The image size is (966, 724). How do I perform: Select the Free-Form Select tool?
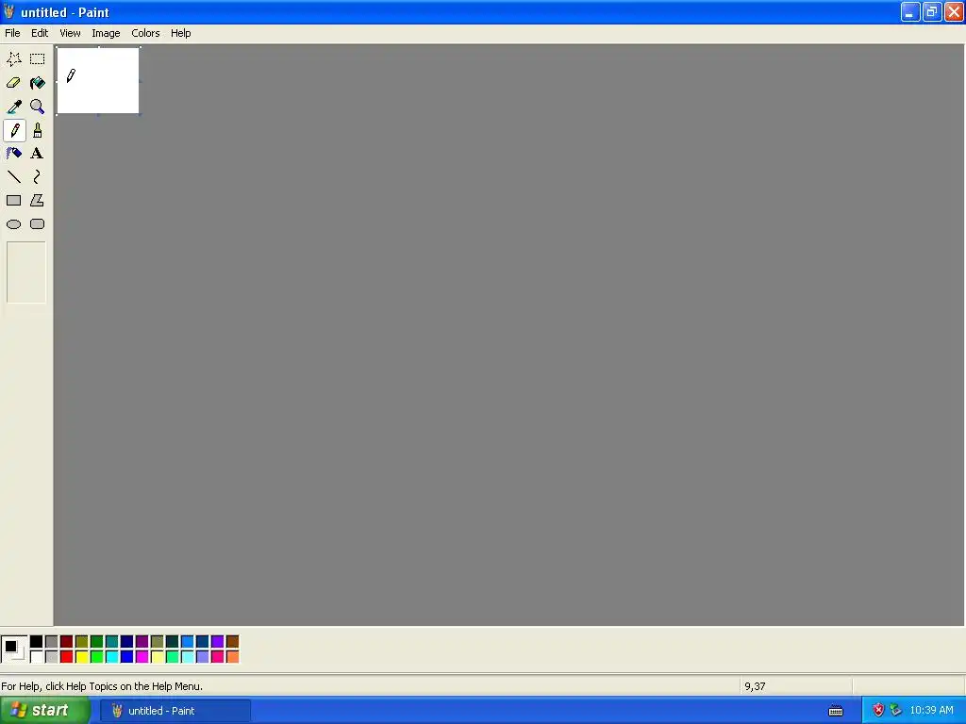pos(13,59)
